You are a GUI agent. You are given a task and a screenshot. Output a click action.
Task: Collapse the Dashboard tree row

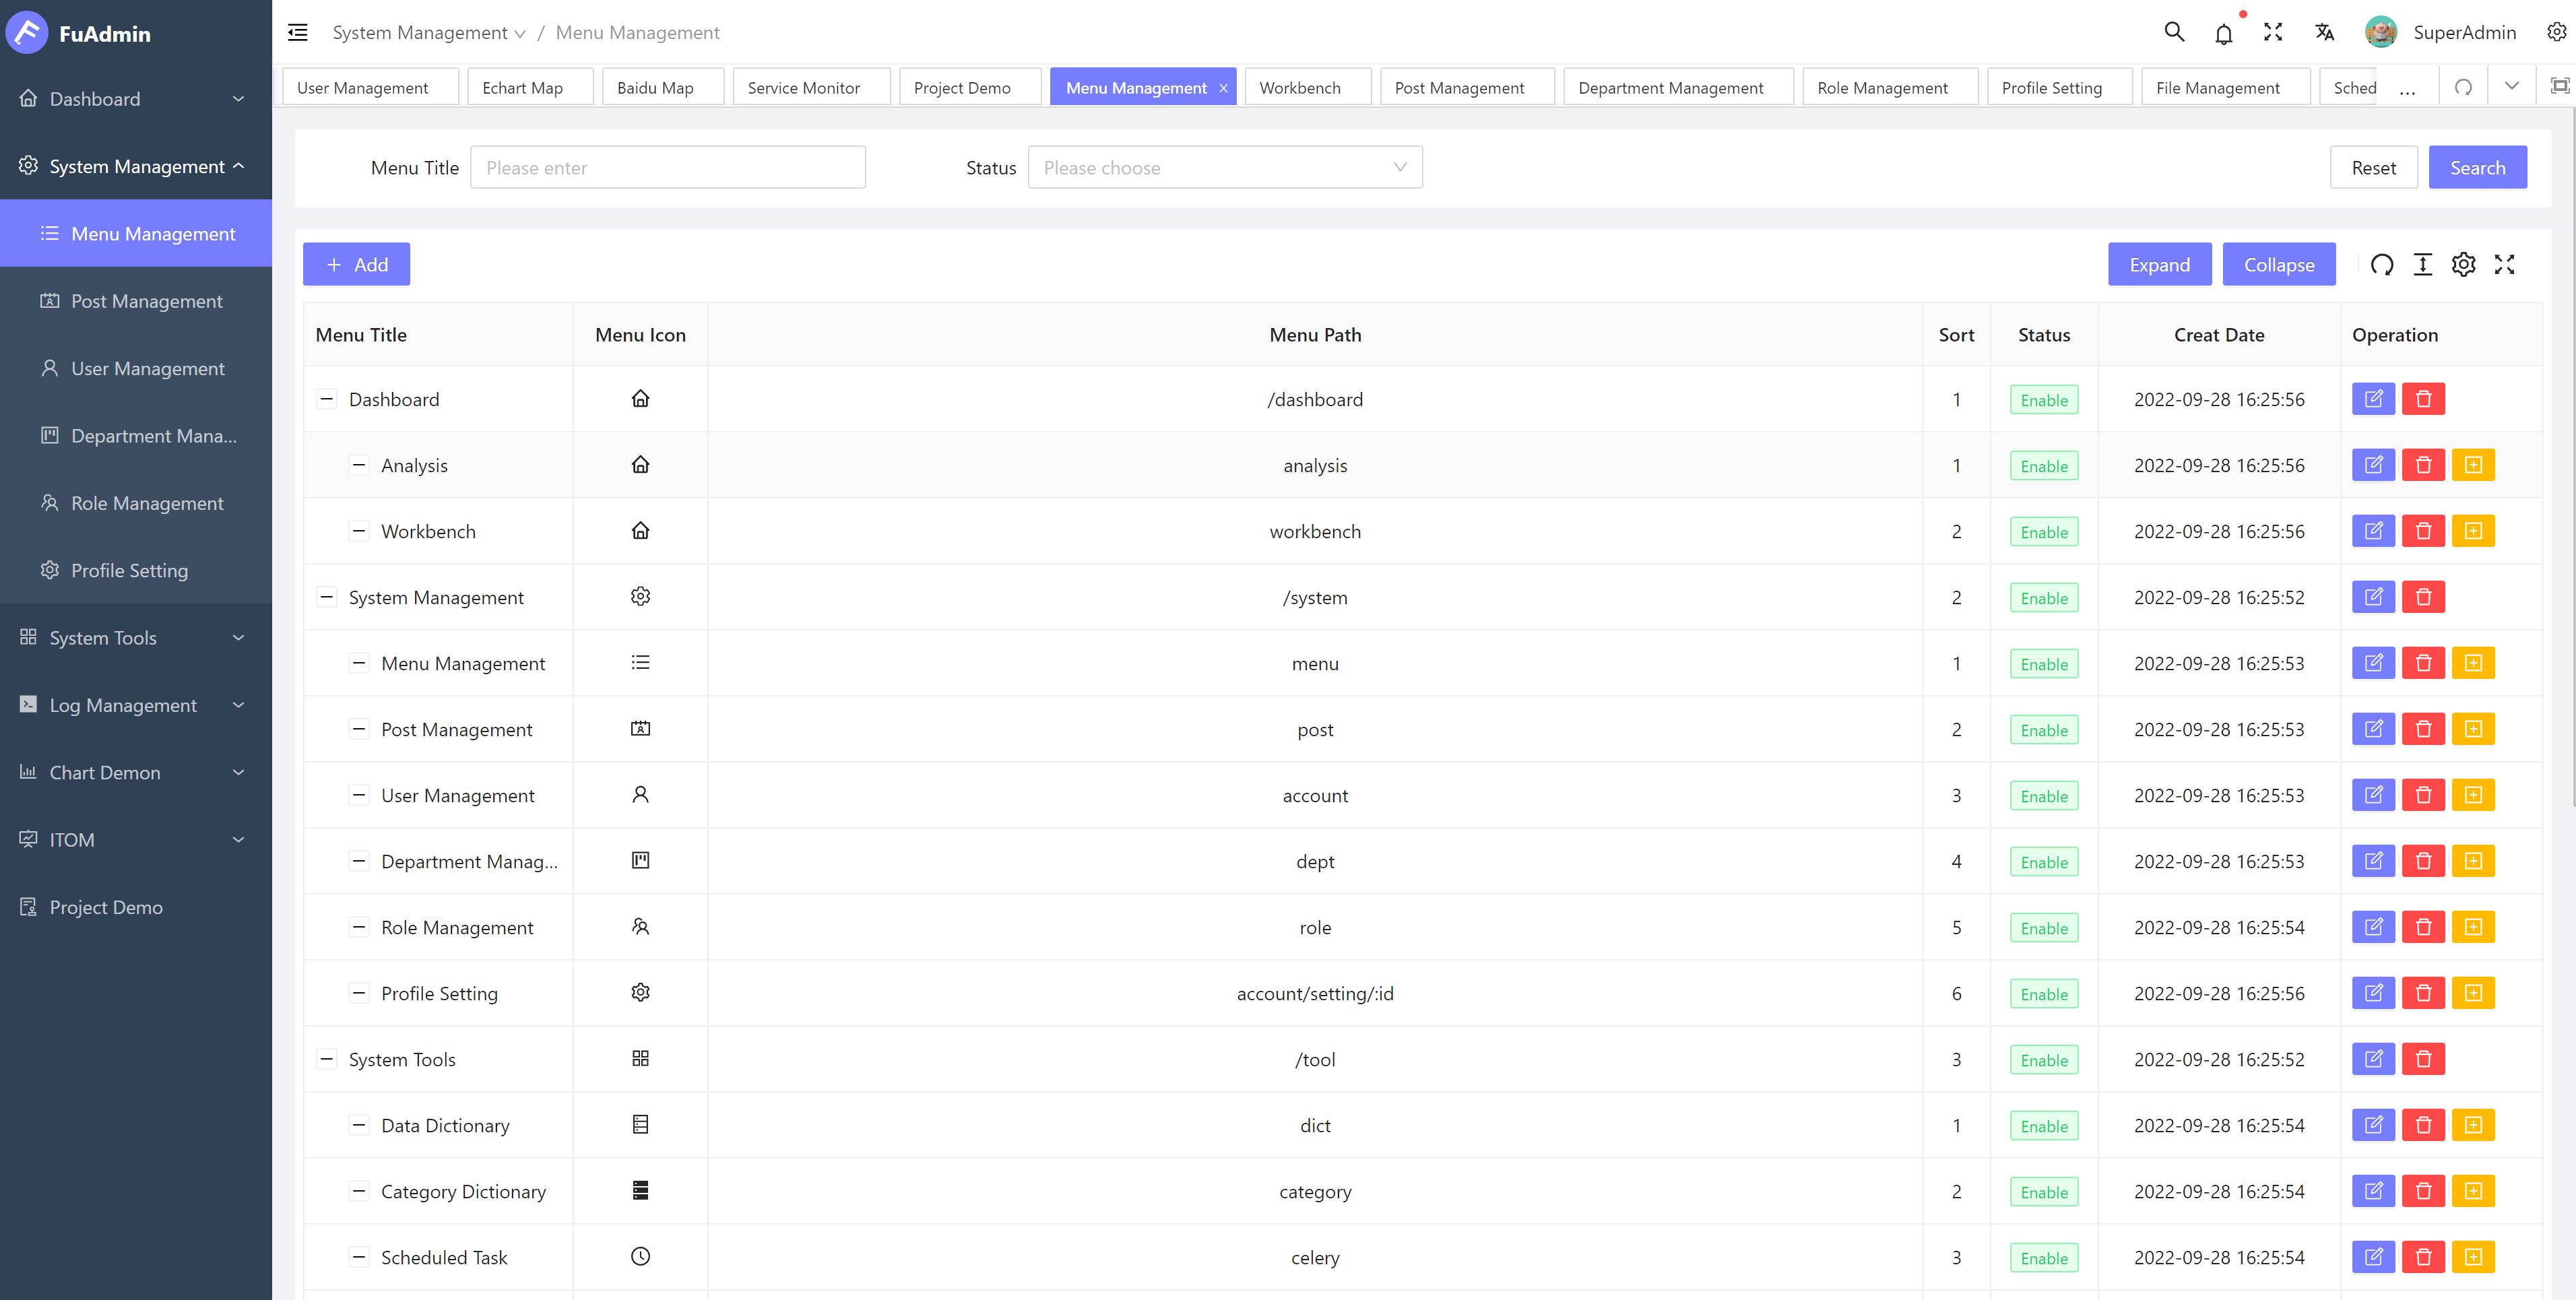coord(326,399)
